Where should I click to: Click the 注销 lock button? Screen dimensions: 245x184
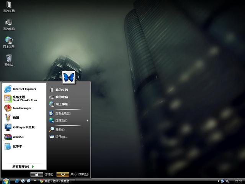(x=37, y=174)
